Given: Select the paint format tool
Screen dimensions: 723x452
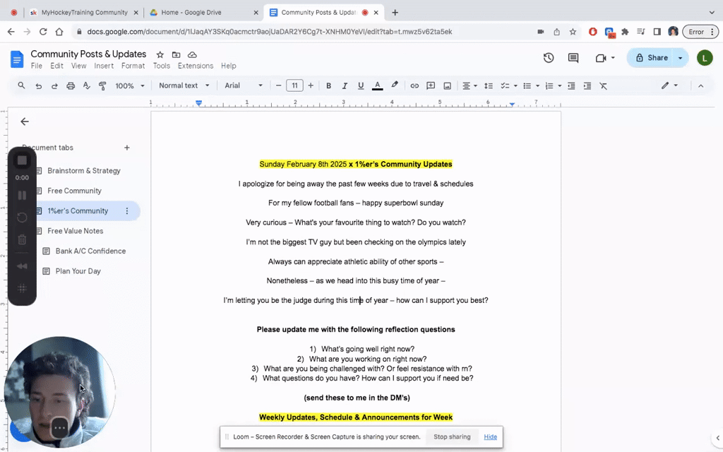Looking at the screenshot, I should (x=102, y=85).
